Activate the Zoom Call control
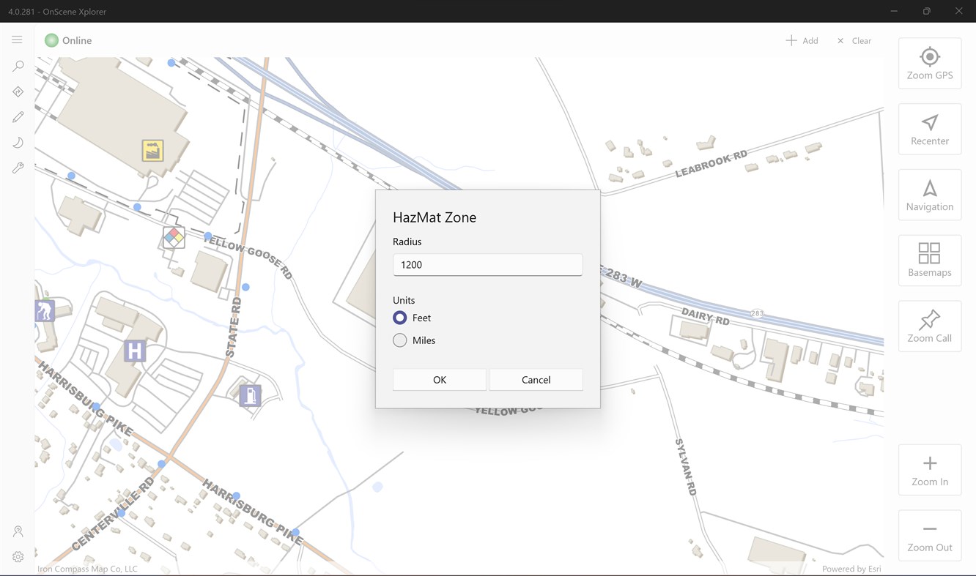The image size is (976, 576). point(929,326)
